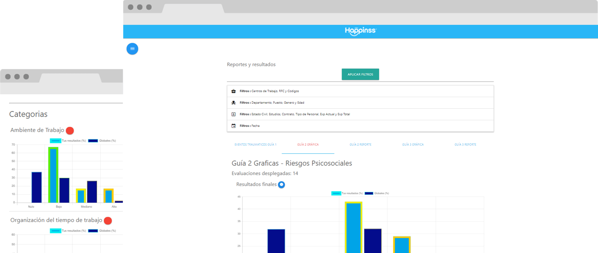Click the Categorias heading in left window
Image resolution: width=598 pixels, height=253 pixels.
point(28,114)
